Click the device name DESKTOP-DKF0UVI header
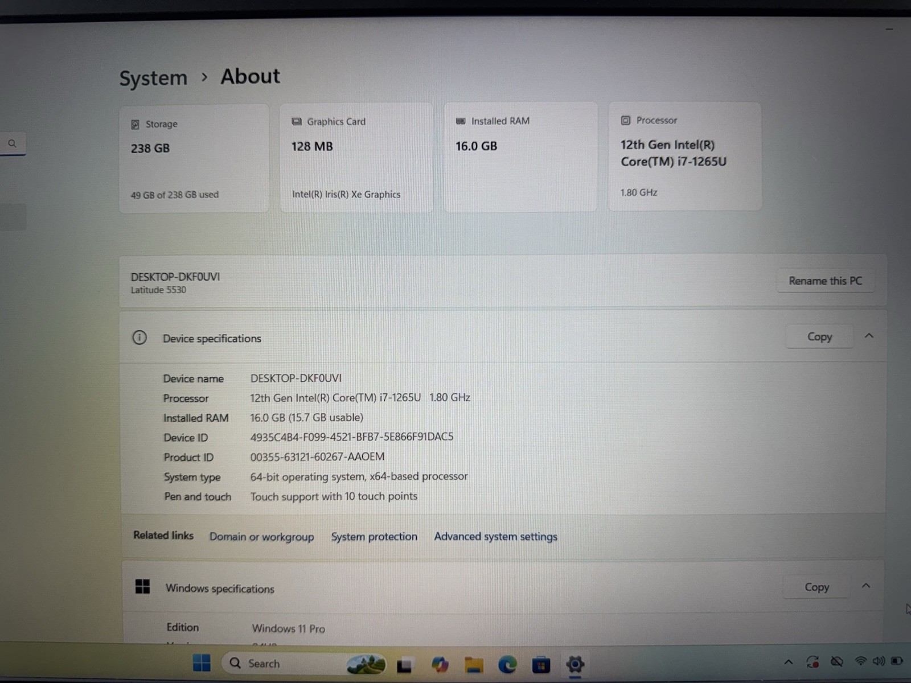Viewport: 911px width, 683px height. click(175, 277)
